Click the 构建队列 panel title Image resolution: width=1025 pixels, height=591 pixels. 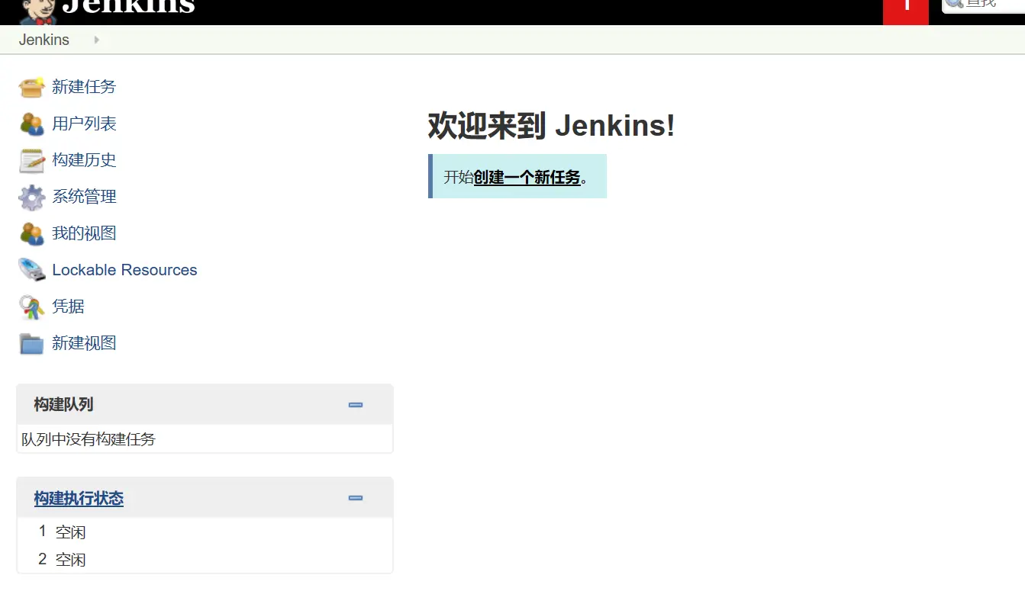pyautogui.click(x=63, y=405)
